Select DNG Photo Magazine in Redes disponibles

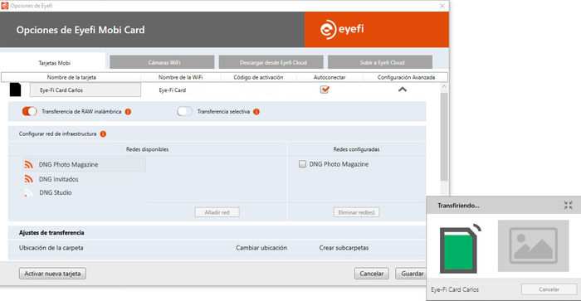point(85,164)
